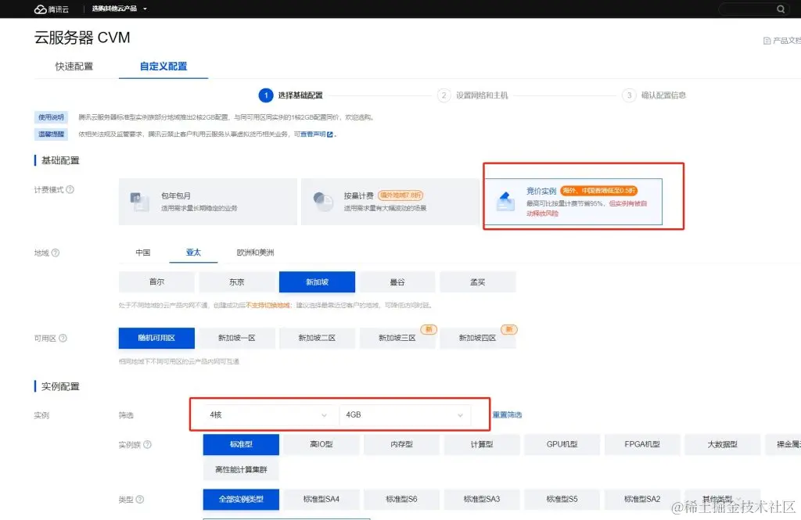The height and width of the screenshot is (520, 801).
Task: Click the external link icon after 查看声明
Action: pyautogui.click(x=330, y=134)
